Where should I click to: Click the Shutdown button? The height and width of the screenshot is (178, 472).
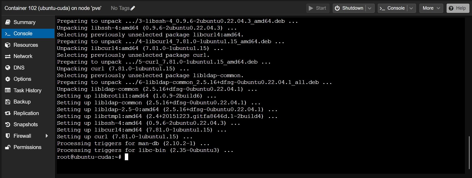[x=349, y=8]
